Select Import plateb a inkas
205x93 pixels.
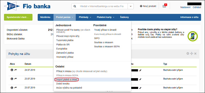[67, 79]
